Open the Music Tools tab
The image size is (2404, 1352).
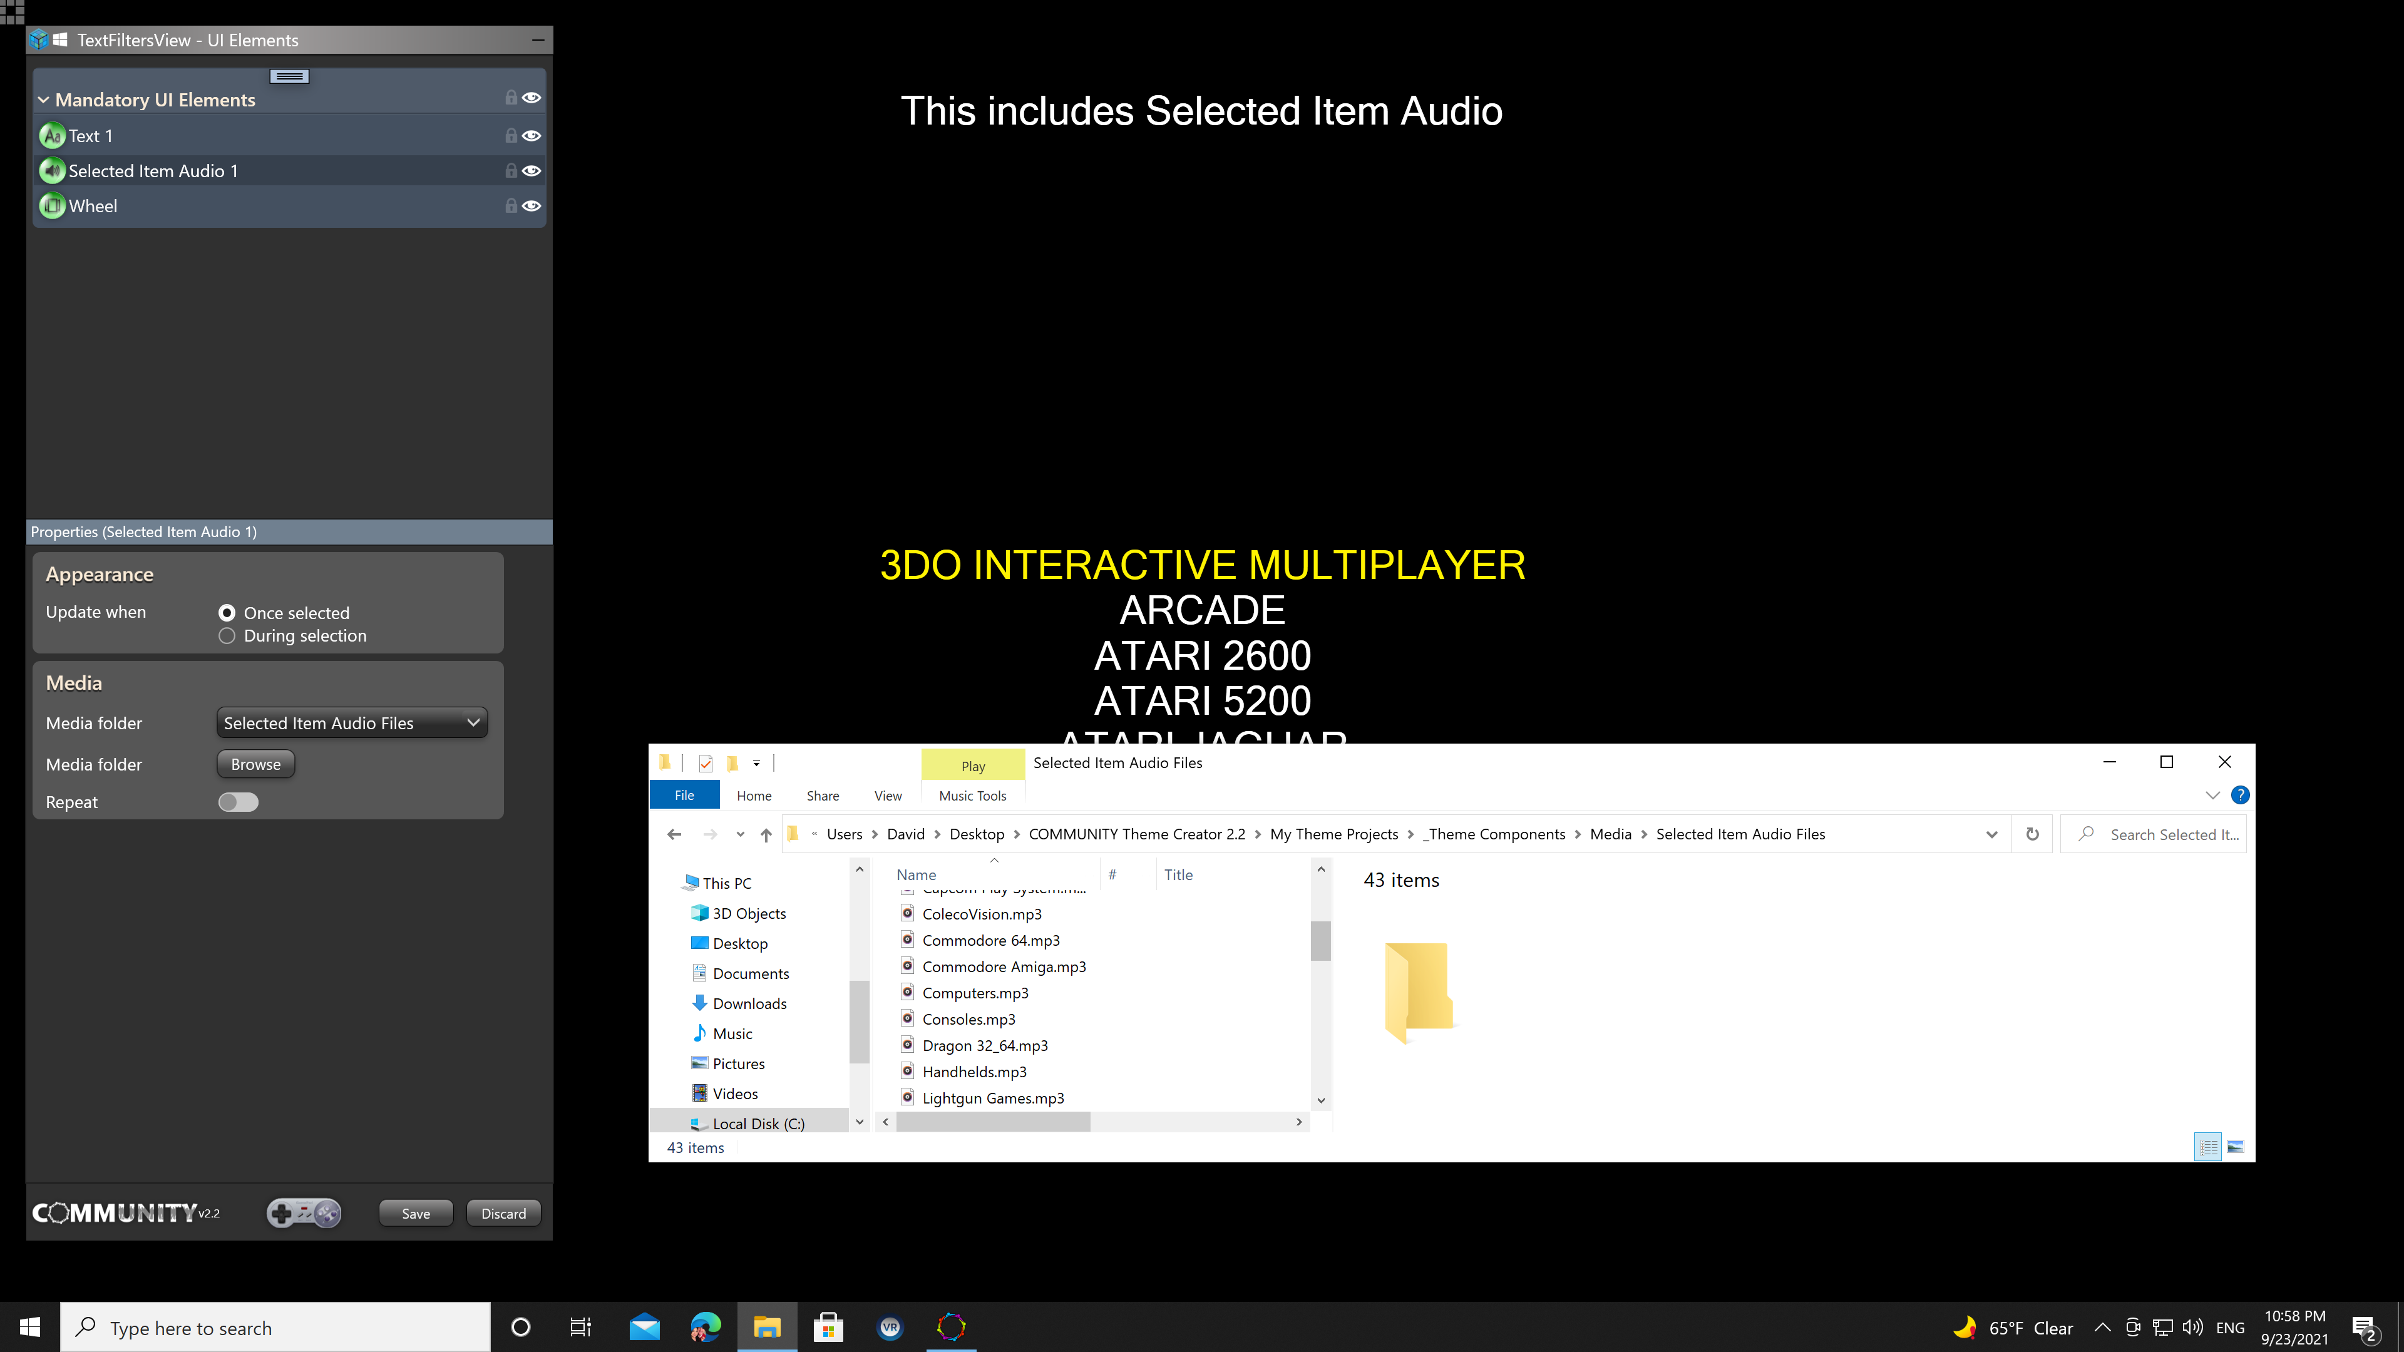click(972, 796)
